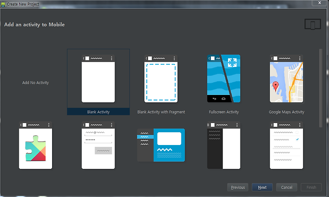Click the Blank Activity with Fragment label
Viewport: 329px width, 197px height.
pos(161,112)
